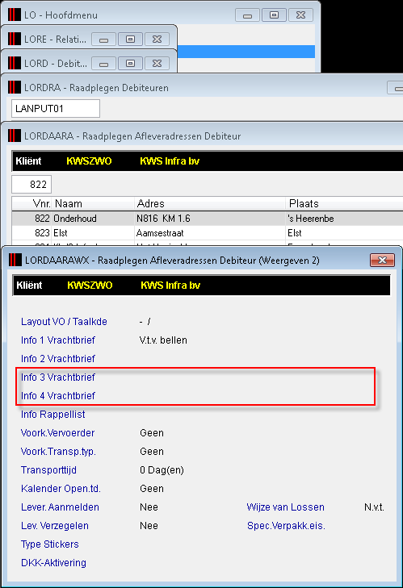Minimize the LORE Relati window

click(x=103, y=40)
